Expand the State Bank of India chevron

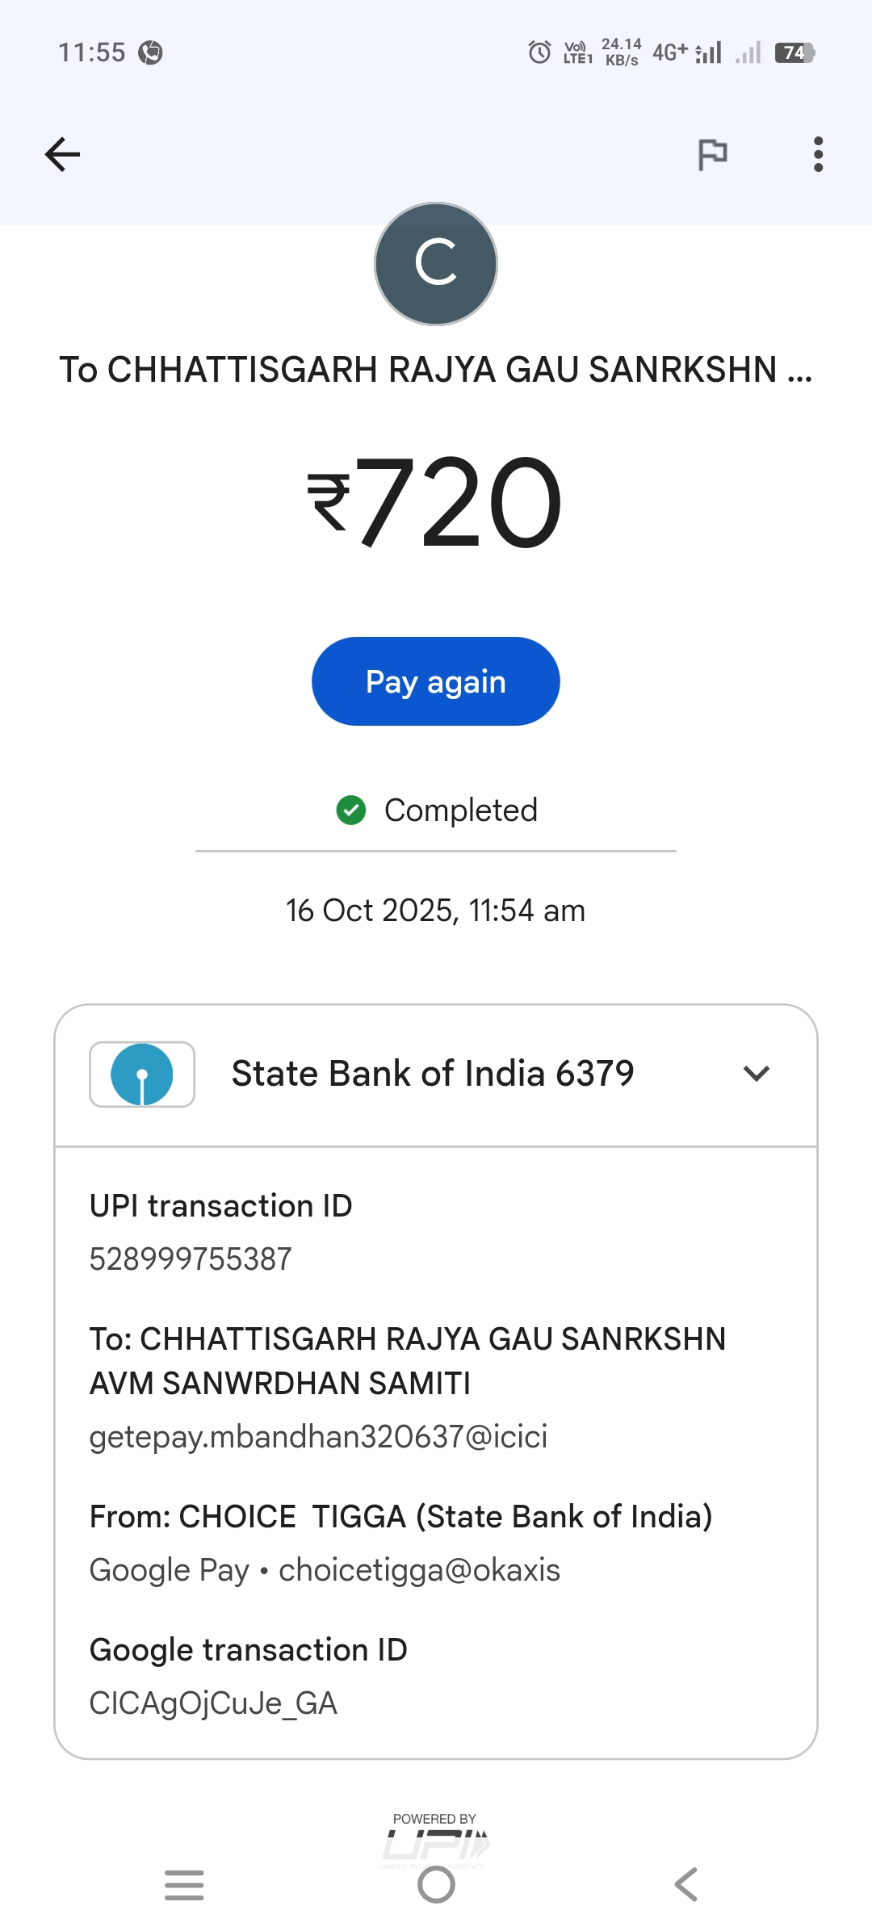point(757,1074)
